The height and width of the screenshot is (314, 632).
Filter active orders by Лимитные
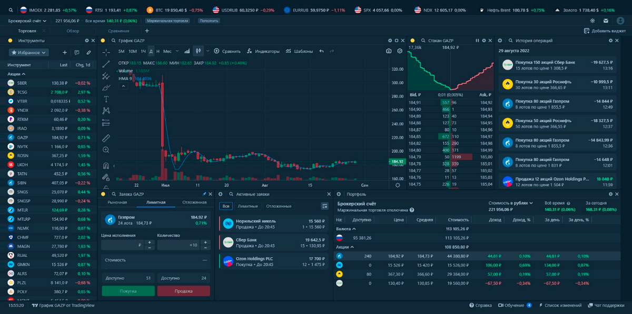[x=248, y=206]
